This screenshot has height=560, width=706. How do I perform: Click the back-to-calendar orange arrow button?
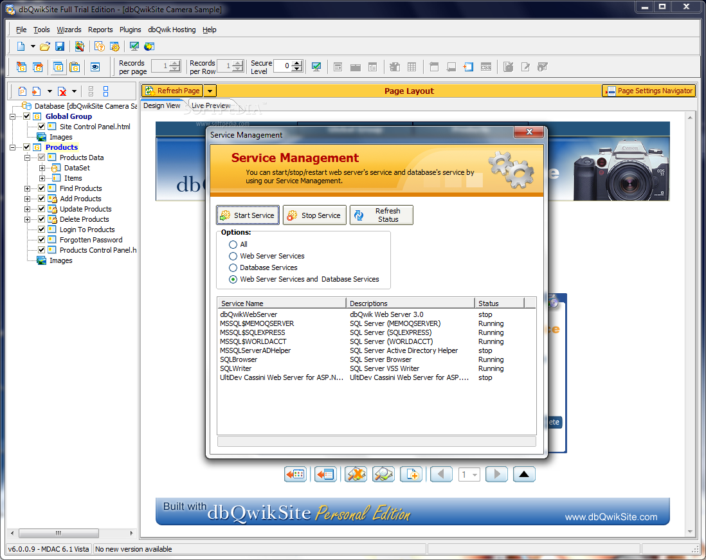tap(295, 474)
